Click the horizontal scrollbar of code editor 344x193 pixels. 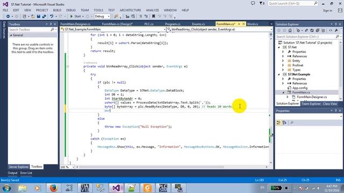click(172, 167)
